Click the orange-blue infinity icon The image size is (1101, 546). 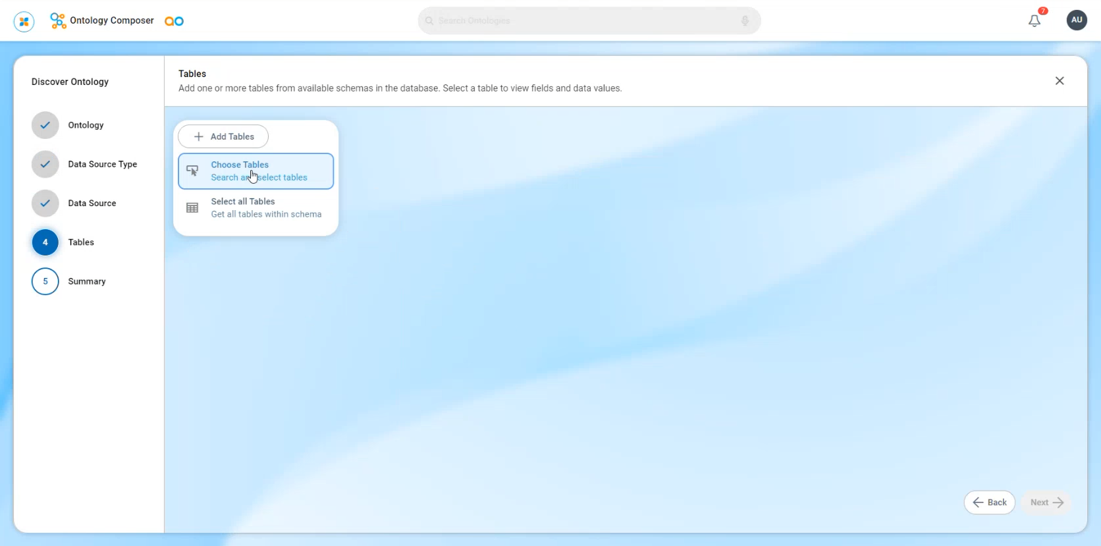(x=174, y=21)
